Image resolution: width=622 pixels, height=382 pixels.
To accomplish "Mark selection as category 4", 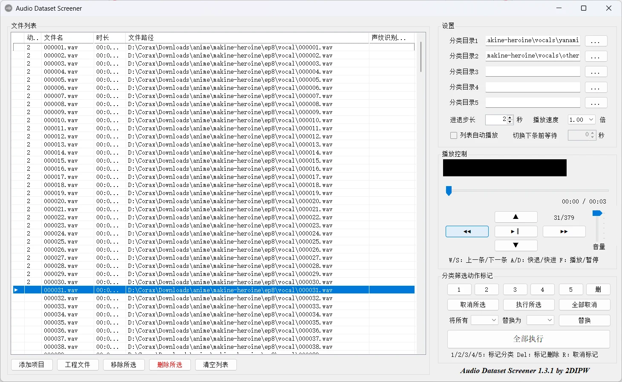I will [542, 290].
